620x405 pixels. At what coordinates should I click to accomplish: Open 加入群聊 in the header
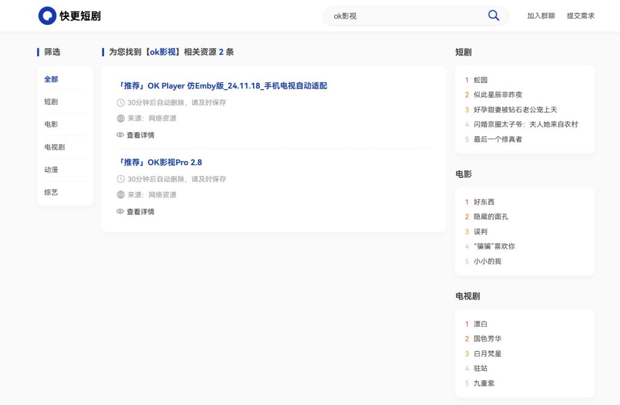(541, 16)
